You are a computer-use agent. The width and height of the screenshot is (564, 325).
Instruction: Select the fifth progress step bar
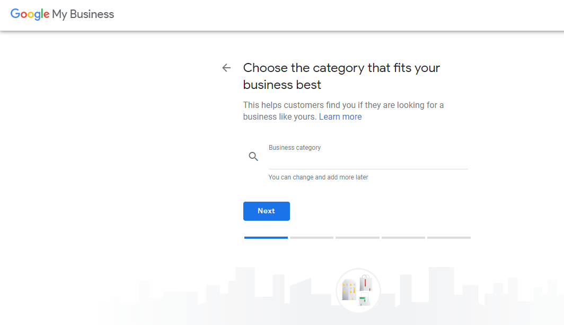449,237
